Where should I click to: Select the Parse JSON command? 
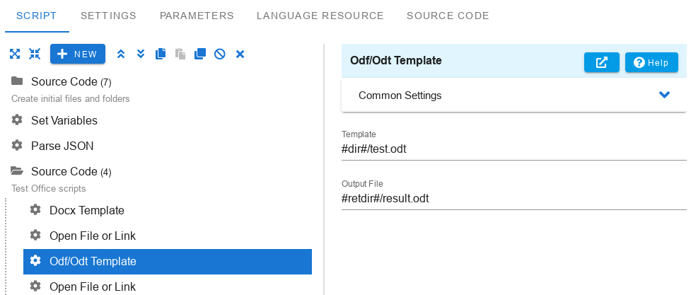(x=62, y=146)
